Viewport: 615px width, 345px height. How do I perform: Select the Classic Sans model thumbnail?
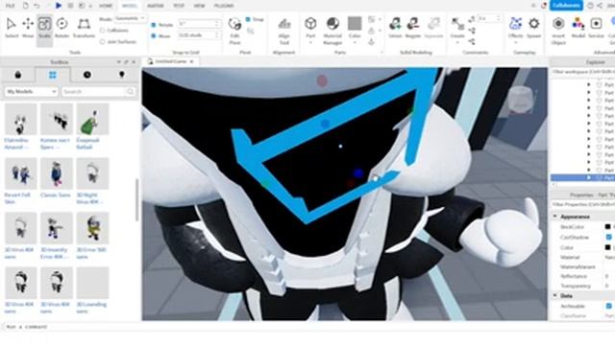pos(56,172)
